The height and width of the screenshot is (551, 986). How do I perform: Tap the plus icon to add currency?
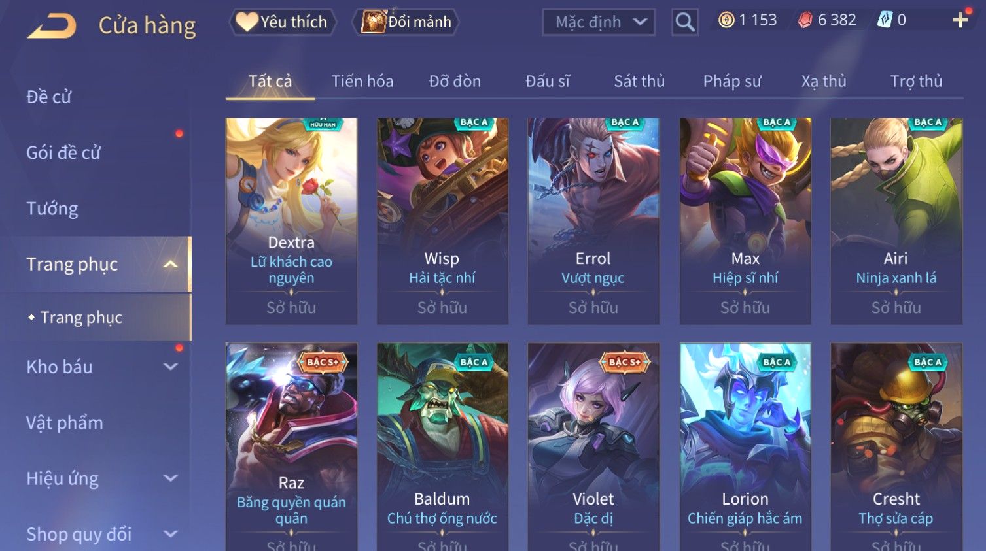click(x=960, y=20)
